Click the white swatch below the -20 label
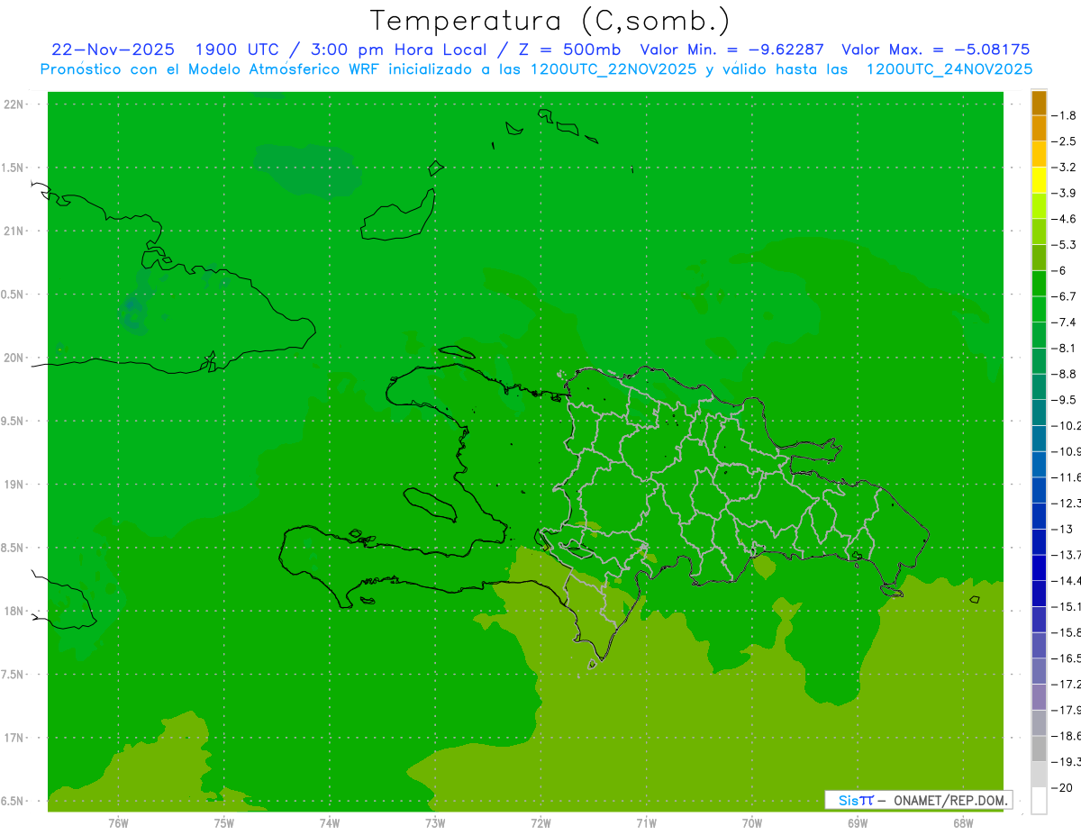 click(1039, 801)
